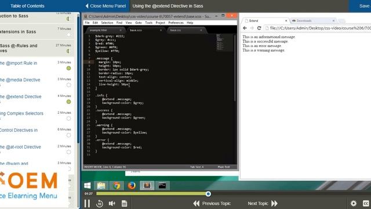This screenshot has width=371, height=209.
Task: Click the green status circle for @import Rule
Action: point(68,69)
